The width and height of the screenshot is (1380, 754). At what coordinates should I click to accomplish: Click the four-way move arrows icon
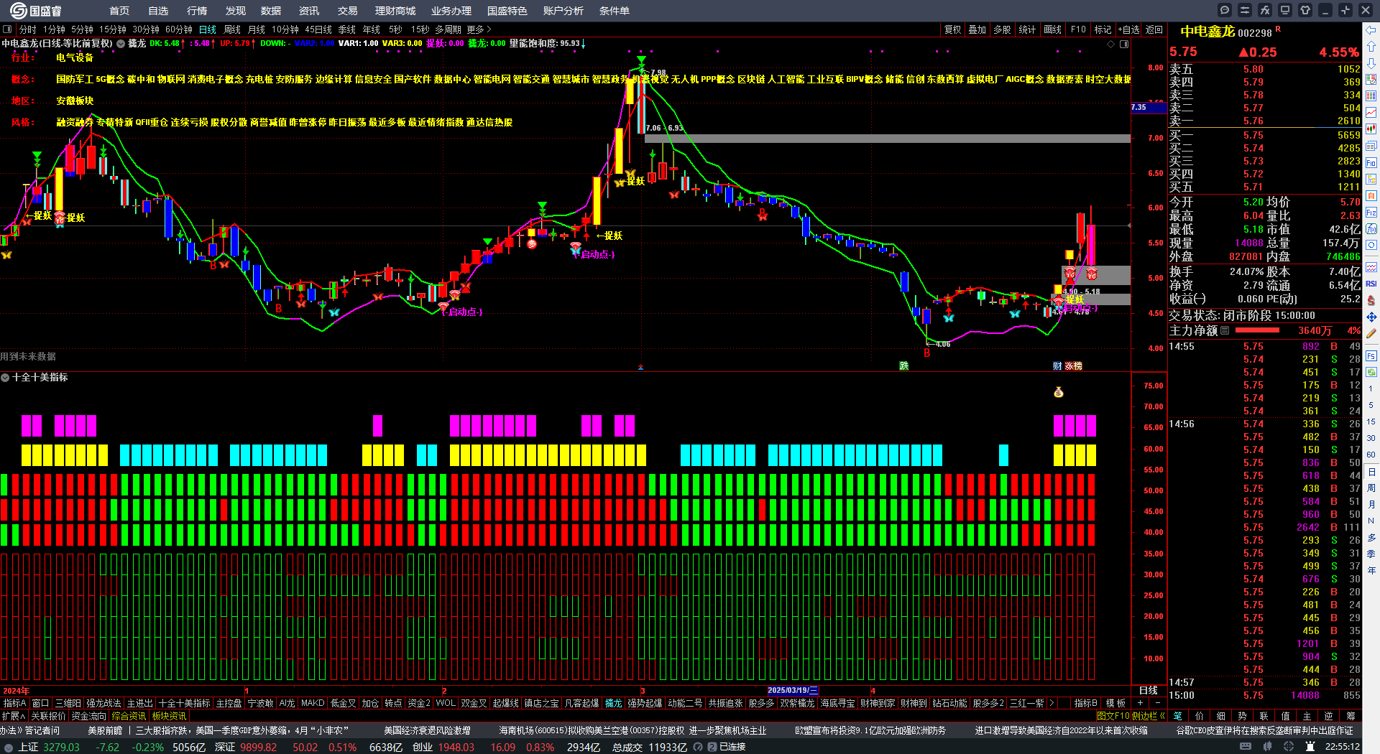click(x=1371, y=317)
